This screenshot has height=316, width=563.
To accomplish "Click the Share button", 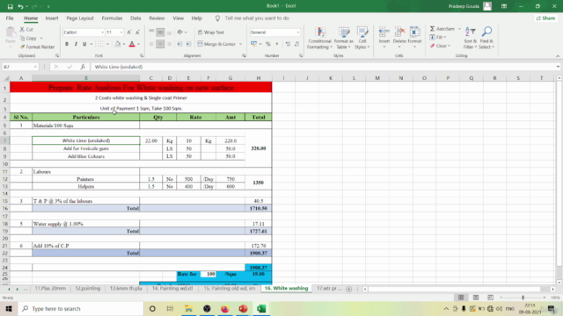I will click(x=545, y=18).
